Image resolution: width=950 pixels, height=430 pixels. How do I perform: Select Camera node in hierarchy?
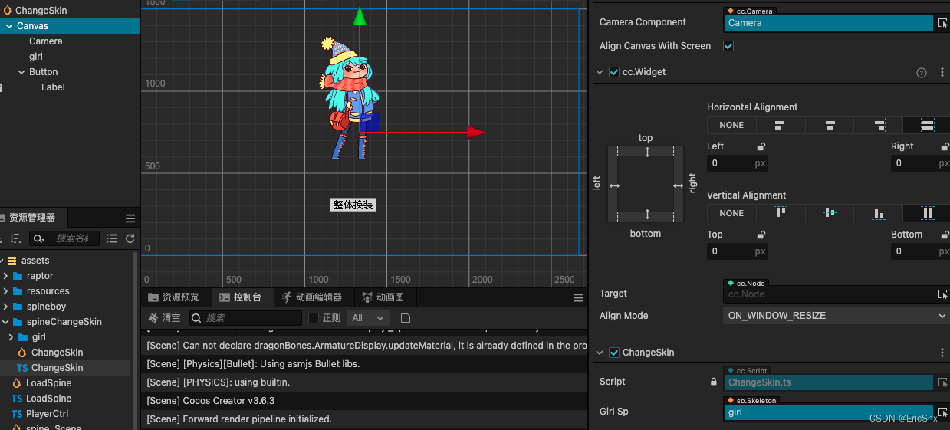coord(46,41)
